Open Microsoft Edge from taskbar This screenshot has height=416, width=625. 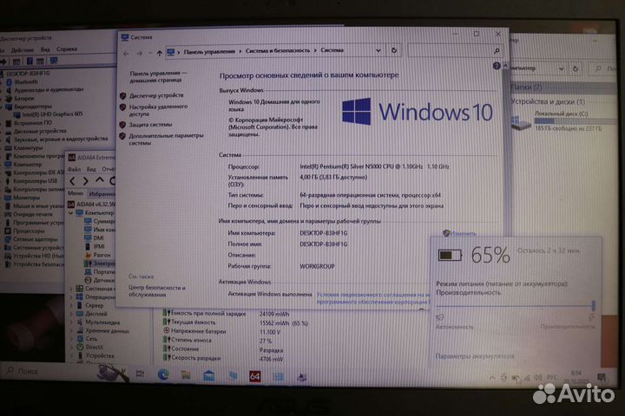pos(163,374)
